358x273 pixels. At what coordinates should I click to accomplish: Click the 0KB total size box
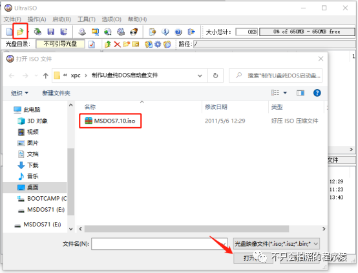click(247, 32)
